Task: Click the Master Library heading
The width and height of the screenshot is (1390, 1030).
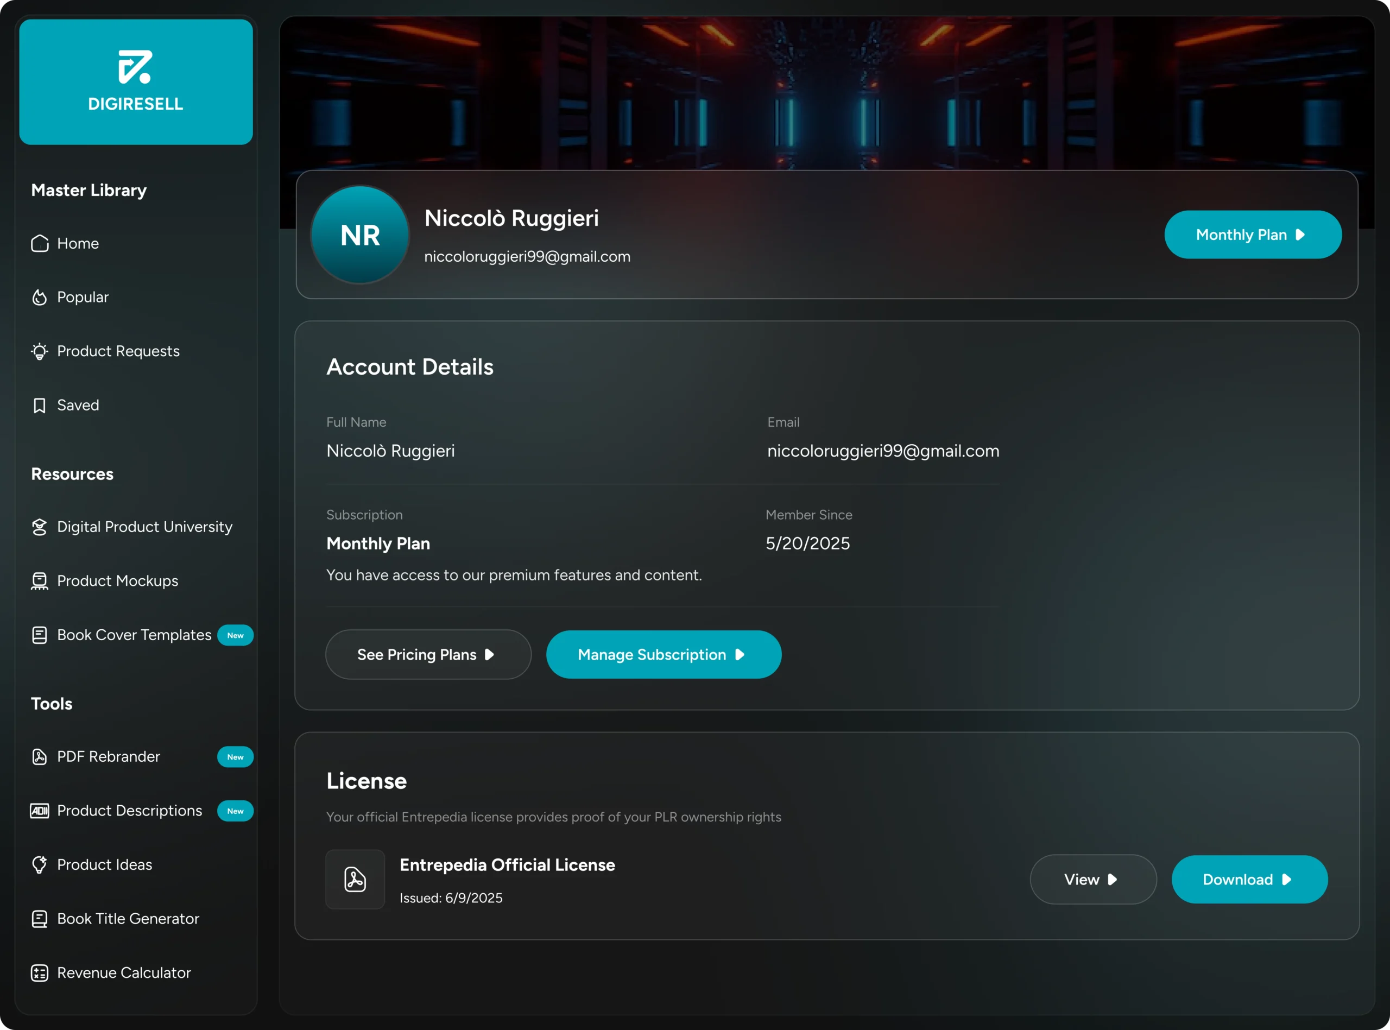Action: [89, 190]
